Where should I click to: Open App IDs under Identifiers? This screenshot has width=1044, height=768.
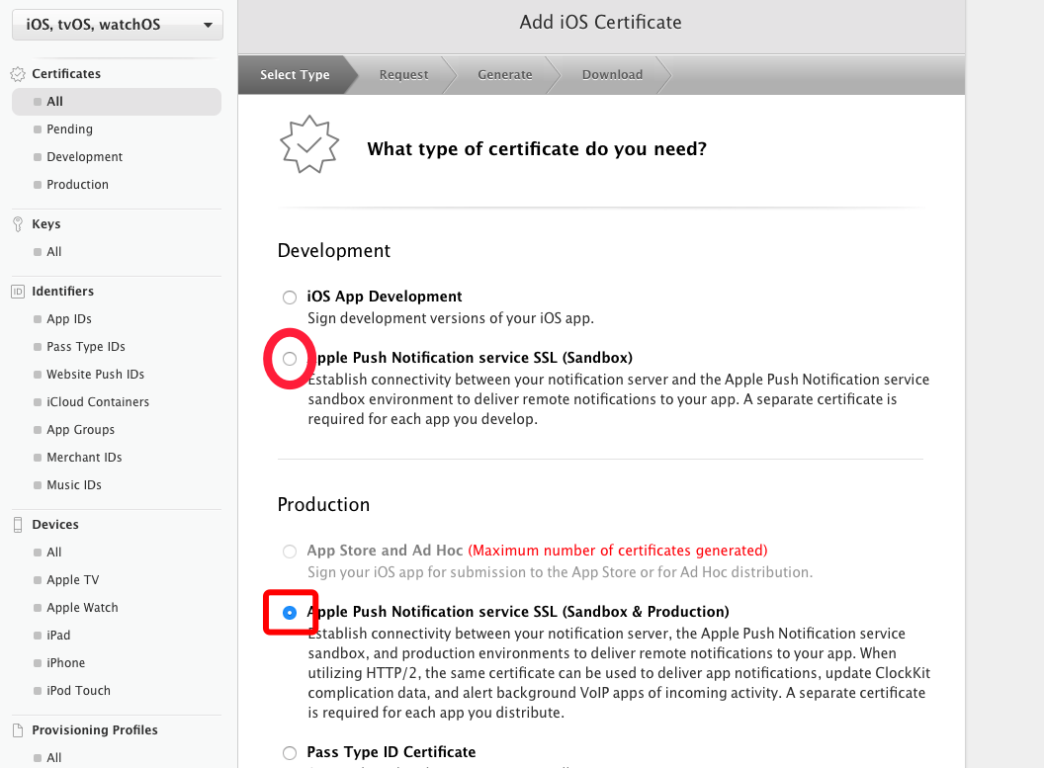(69, 319)
